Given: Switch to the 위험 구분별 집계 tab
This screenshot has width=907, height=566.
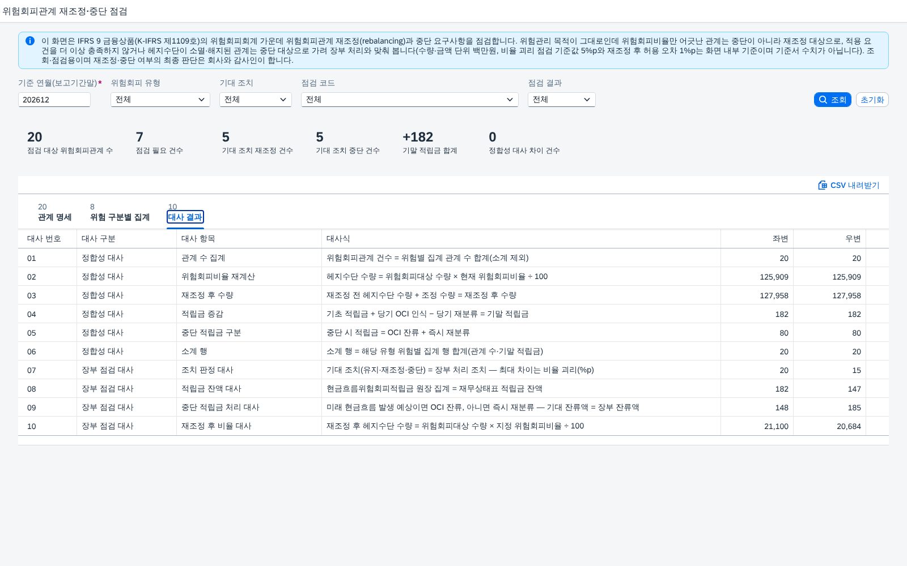Looking at the screenshot, I should (120, 217).
